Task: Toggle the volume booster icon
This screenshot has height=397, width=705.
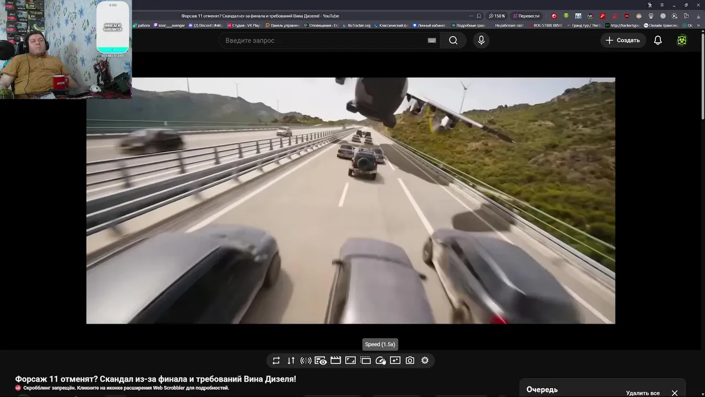Action: click(306, 361)
